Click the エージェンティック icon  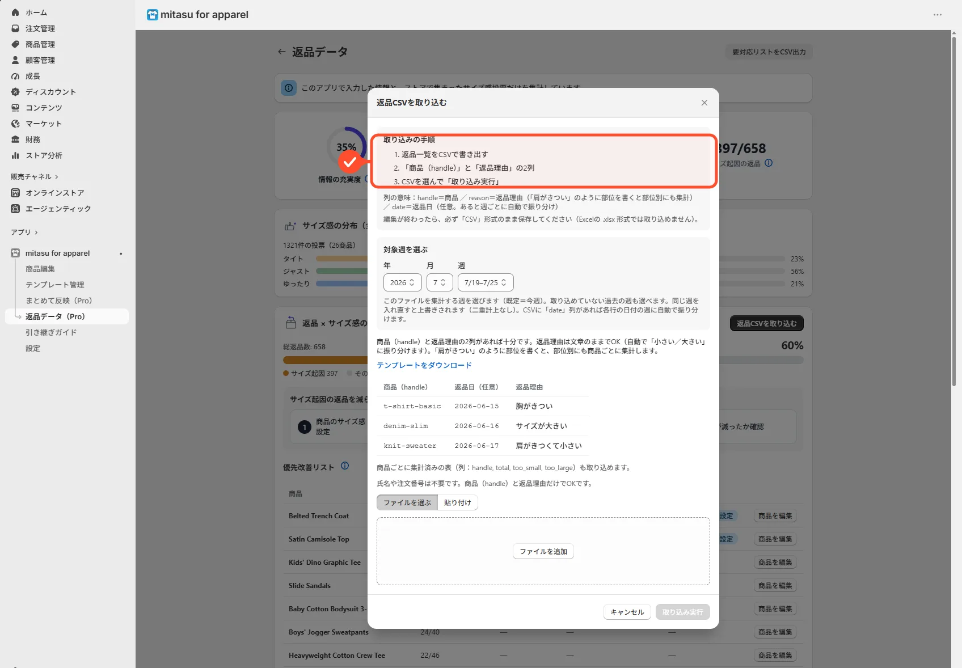(x=15, y=209)
